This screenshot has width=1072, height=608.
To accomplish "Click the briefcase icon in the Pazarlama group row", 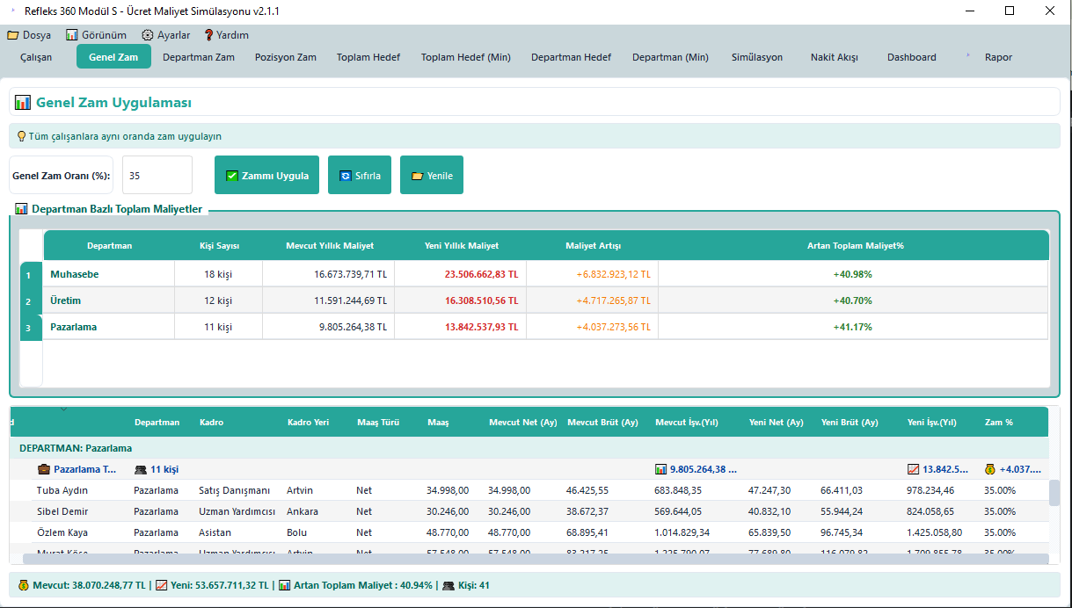I will [x=44, y=469].
